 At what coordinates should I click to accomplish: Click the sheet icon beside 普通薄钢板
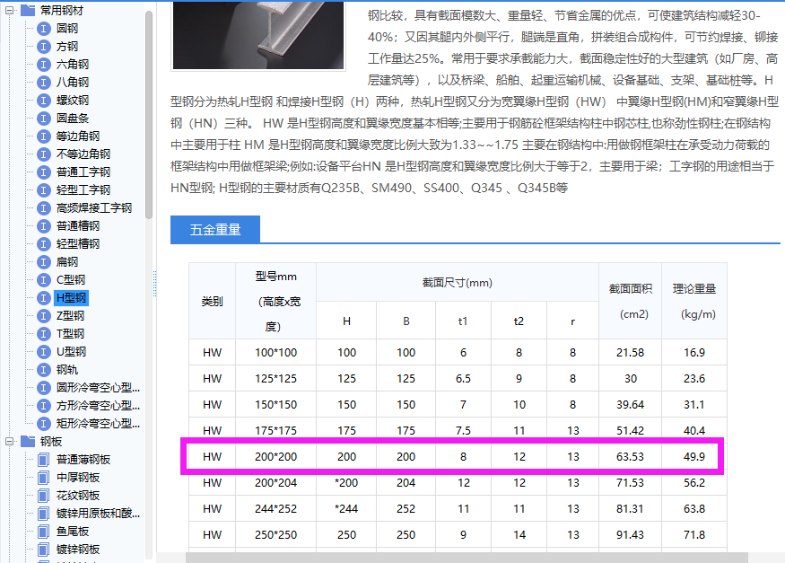(x=44, y=460)
